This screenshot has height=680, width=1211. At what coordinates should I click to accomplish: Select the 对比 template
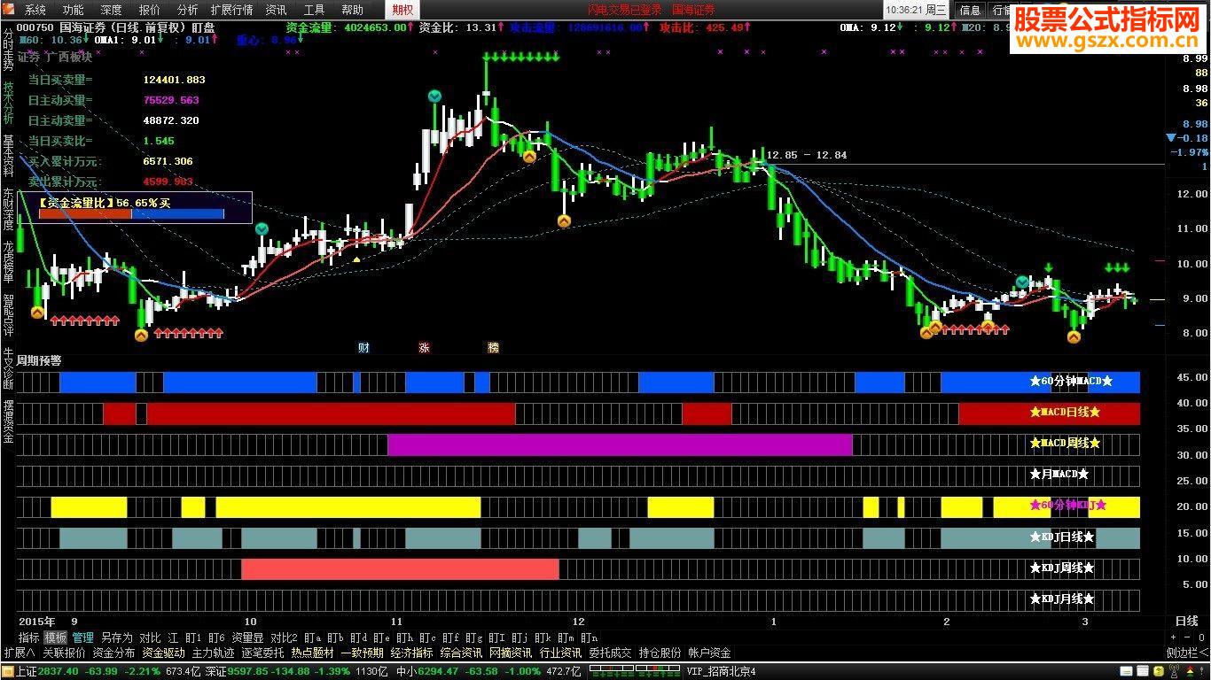click(x=150, y=637)
